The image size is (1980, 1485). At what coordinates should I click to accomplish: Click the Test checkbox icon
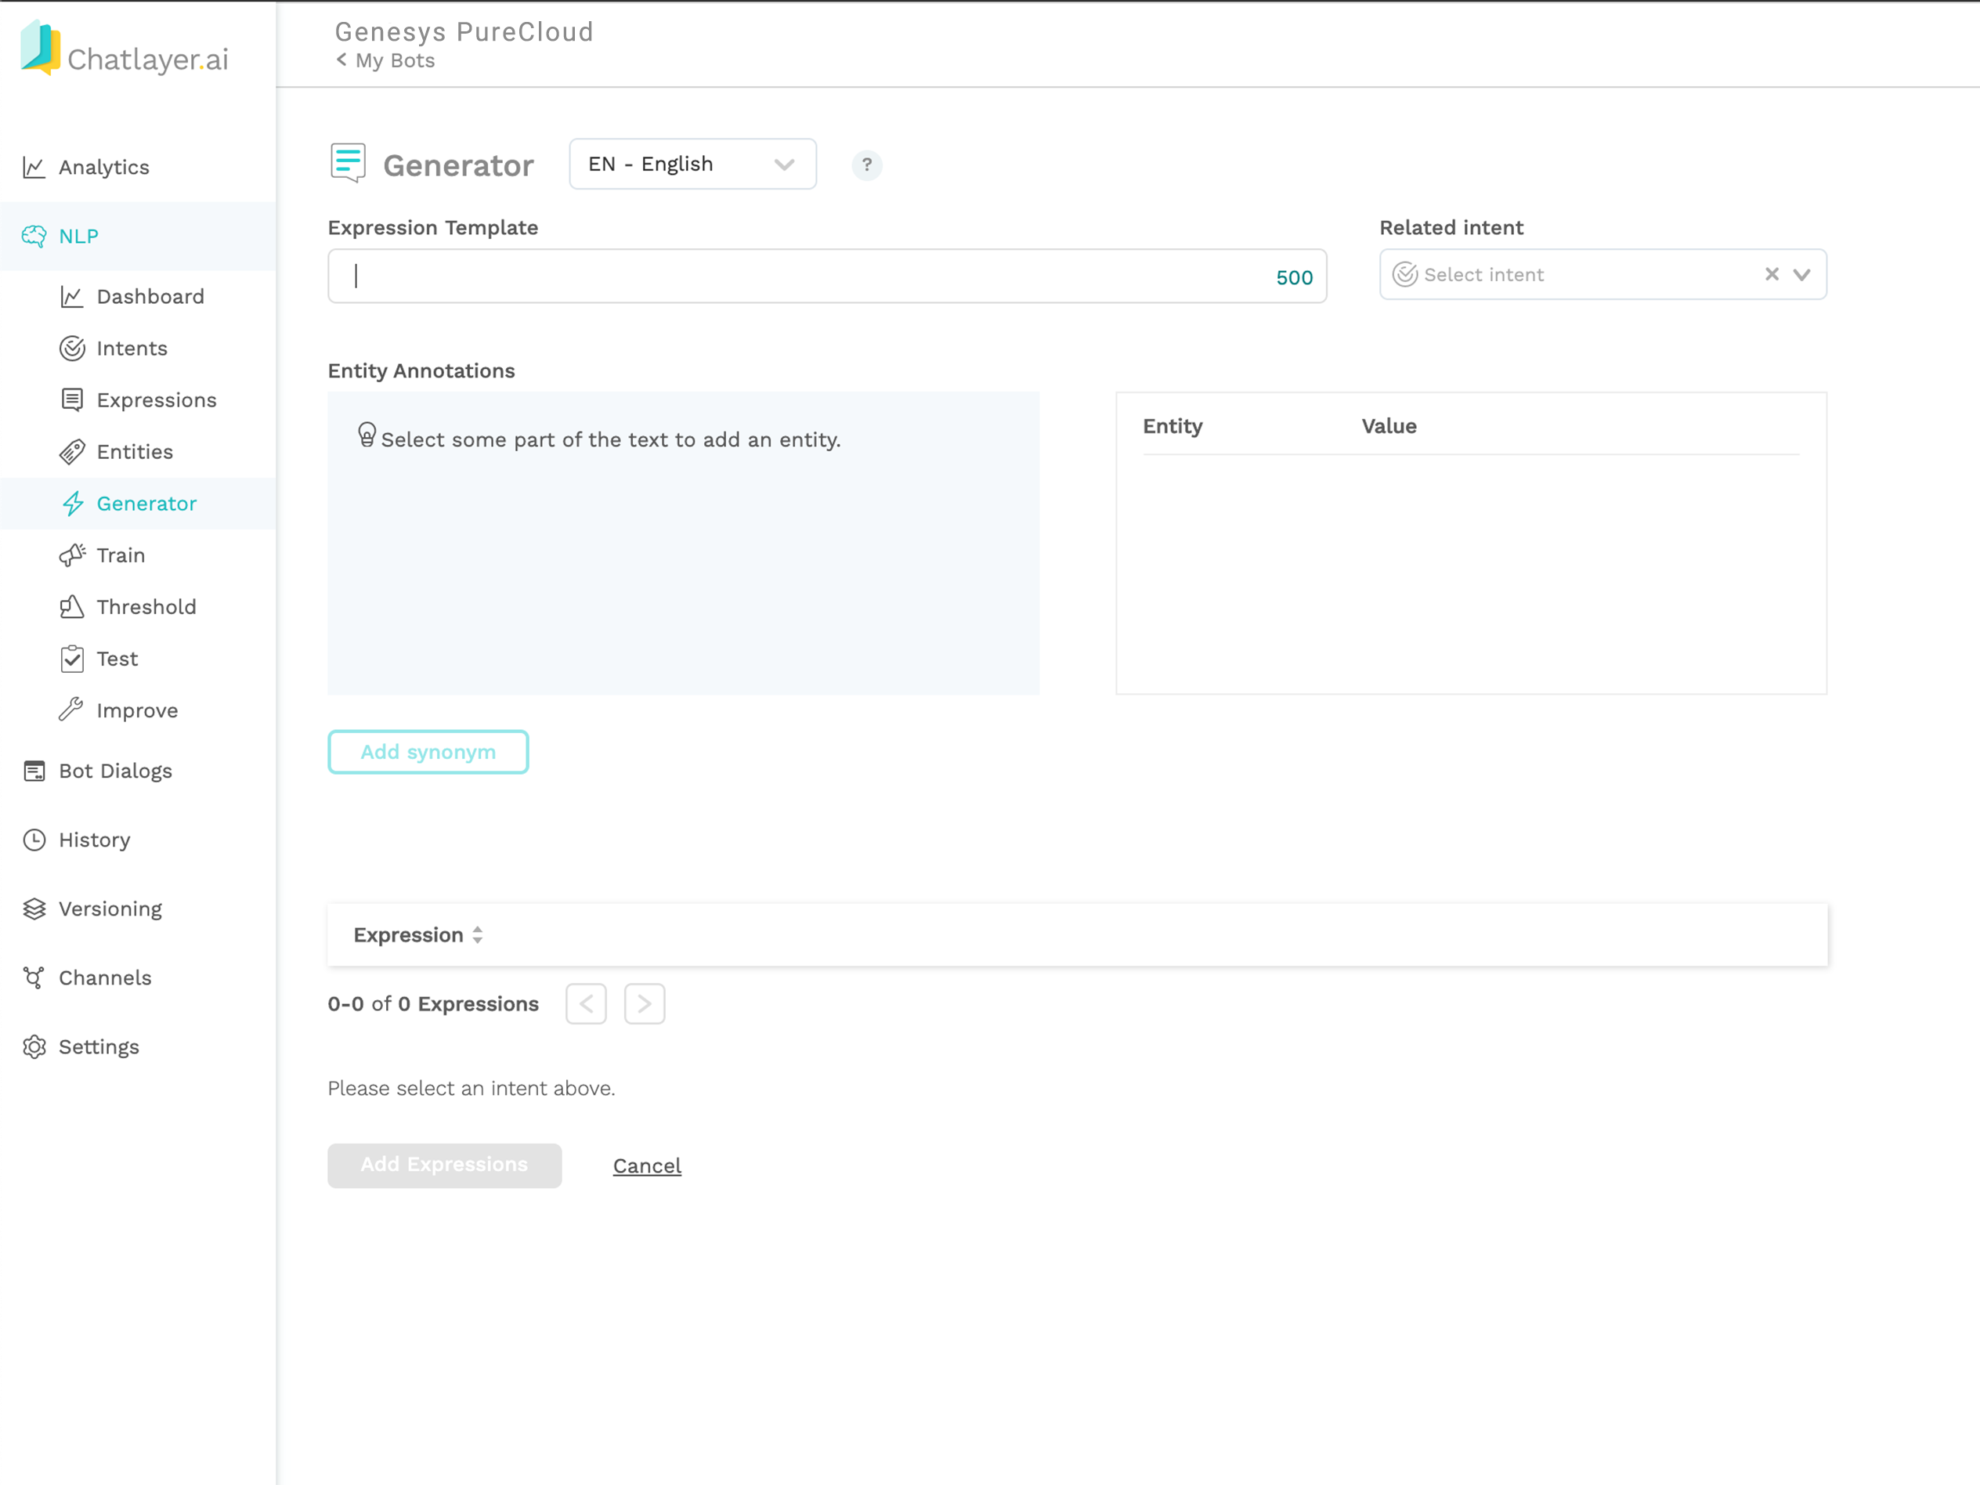click(71, 659)
